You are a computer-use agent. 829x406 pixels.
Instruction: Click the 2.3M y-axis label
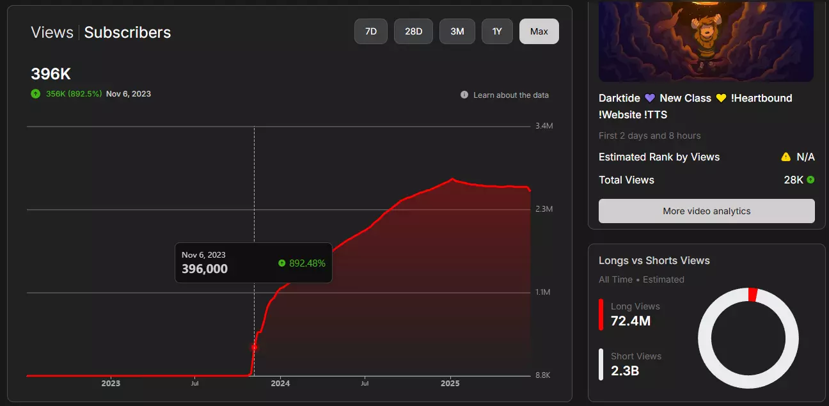coord(544,209)
